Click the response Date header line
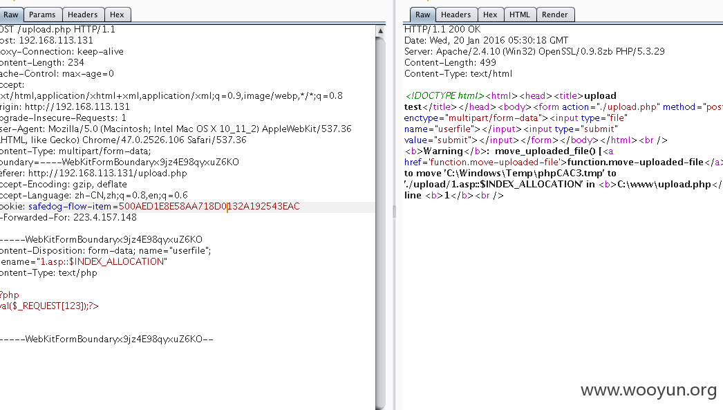The width and height of the screenshot is (723, 410). [486, 40]
